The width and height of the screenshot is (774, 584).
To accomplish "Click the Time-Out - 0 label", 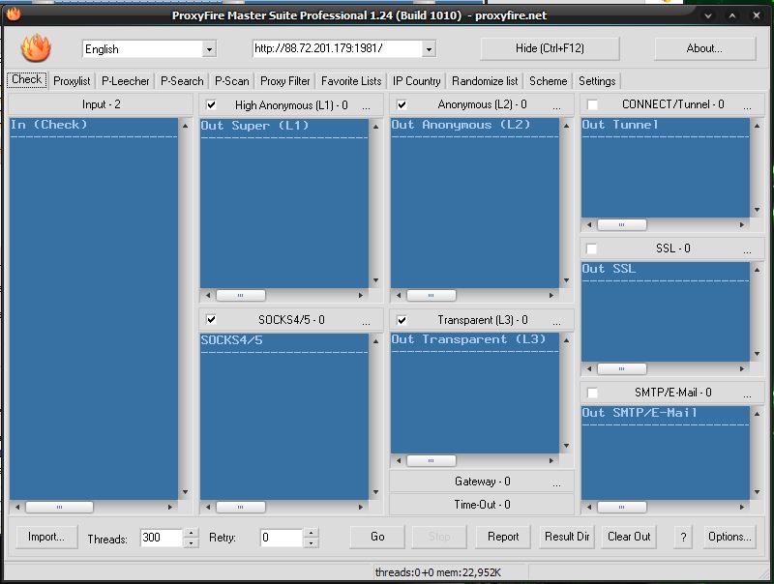I will pos(482,504).
